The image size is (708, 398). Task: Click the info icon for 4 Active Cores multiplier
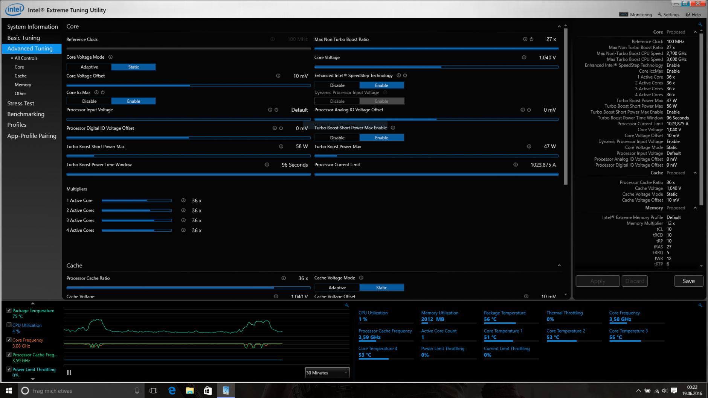pos(183,230)
